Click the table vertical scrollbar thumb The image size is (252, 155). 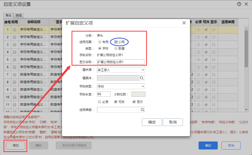246,49
